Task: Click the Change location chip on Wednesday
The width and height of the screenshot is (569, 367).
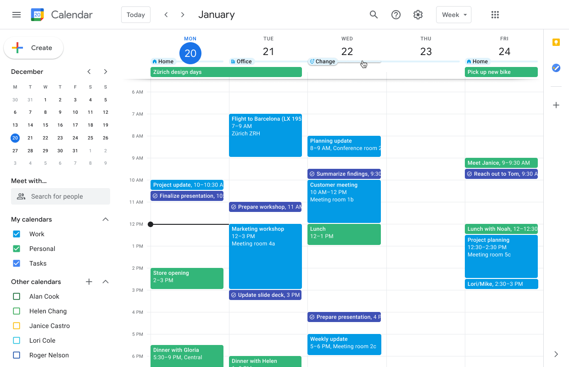Action: tap(323, 61)
